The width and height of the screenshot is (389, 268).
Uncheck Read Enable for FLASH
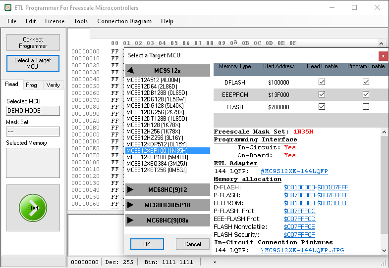[x=322, y=107]
